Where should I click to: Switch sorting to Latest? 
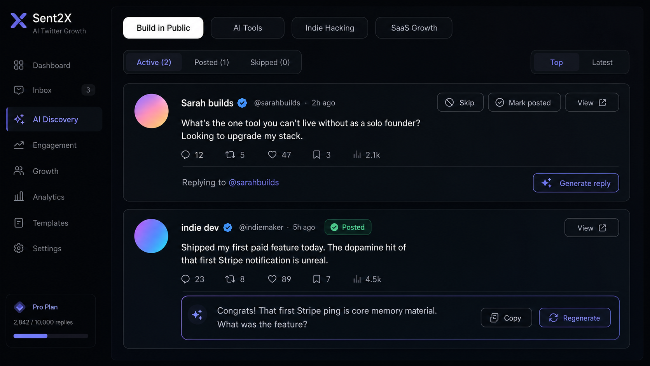tap(602, 62)
